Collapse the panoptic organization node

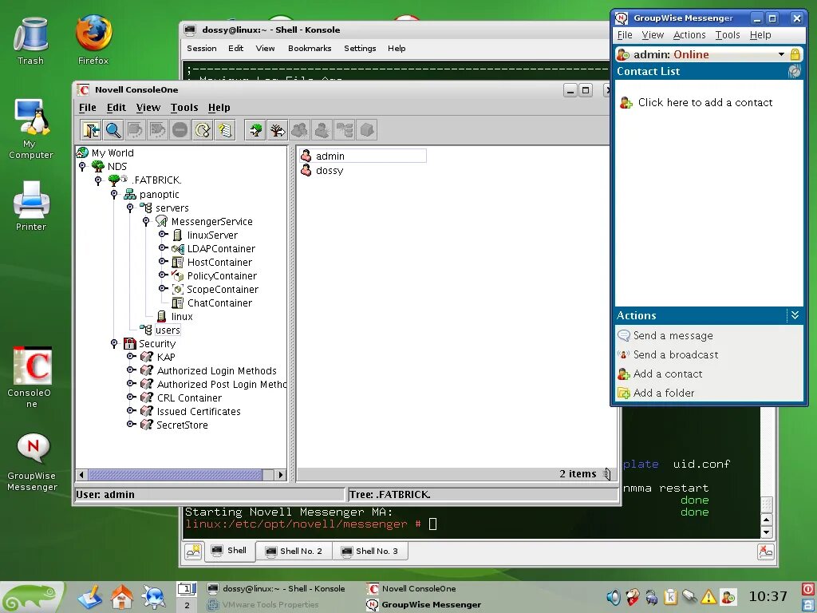(114, 194)
